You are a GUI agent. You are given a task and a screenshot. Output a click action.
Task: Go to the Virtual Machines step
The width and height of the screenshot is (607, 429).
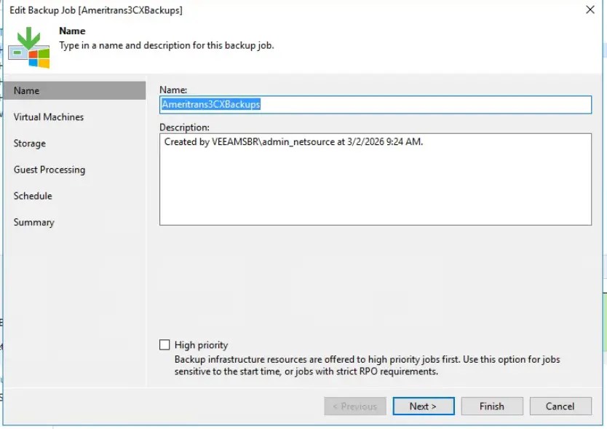click(48, 117)
